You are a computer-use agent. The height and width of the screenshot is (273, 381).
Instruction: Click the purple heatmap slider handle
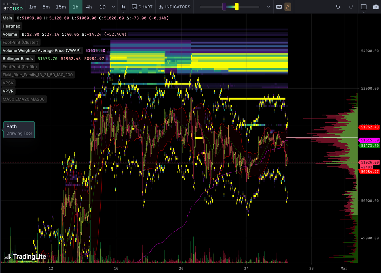(224, 7)
